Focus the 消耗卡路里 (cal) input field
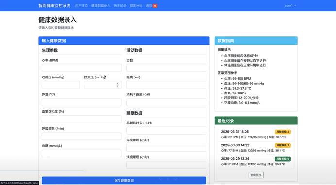Screen dimensions: 336x185 pyautogui.click(x=166, y=102)
